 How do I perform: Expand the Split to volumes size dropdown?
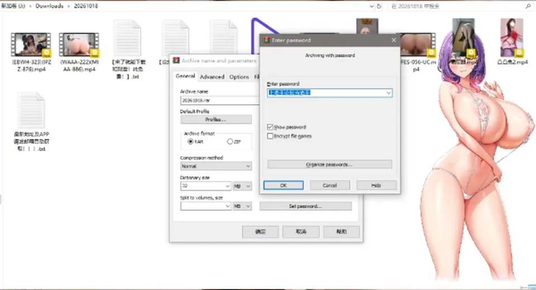pyautogui.click(x=227, y=206)
